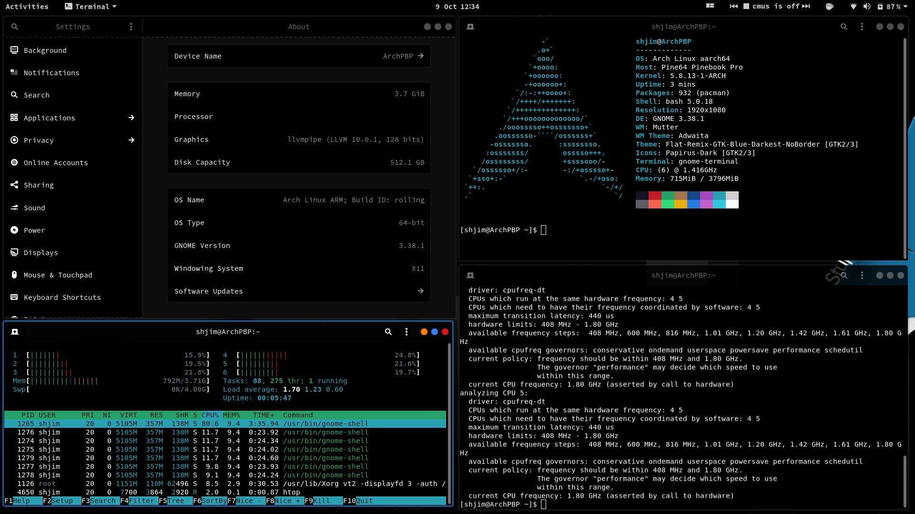This screenshot has height=514, width=915.
Task: Open Online Accounts settings
Action: (x=73, y=163)
